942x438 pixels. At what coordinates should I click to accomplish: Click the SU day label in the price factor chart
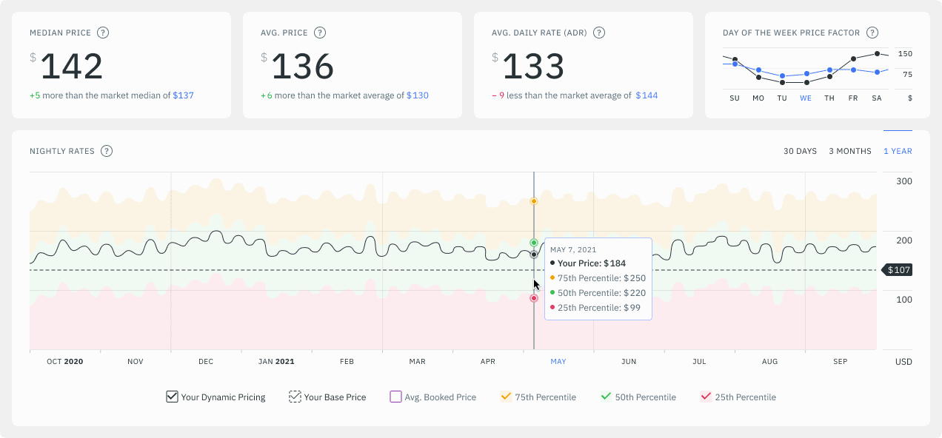click(x=735, y=98)
